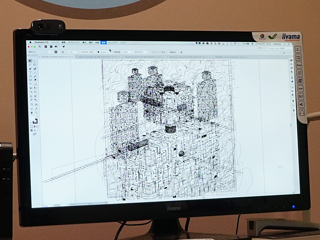Select the Lasso tool
Viewport: 320px width, 240px height.
tap(35, 64)
